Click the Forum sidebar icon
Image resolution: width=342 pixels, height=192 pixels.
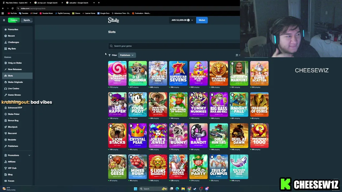pyautogui.click(x=6, y=181)
